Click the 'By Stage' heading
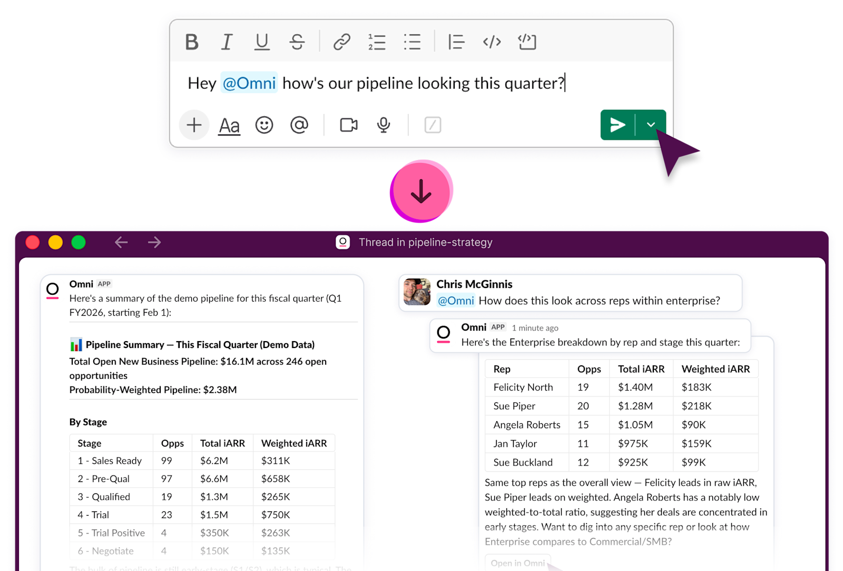The width and height of the screenshot is (843, 571). (x=88, y=422)
